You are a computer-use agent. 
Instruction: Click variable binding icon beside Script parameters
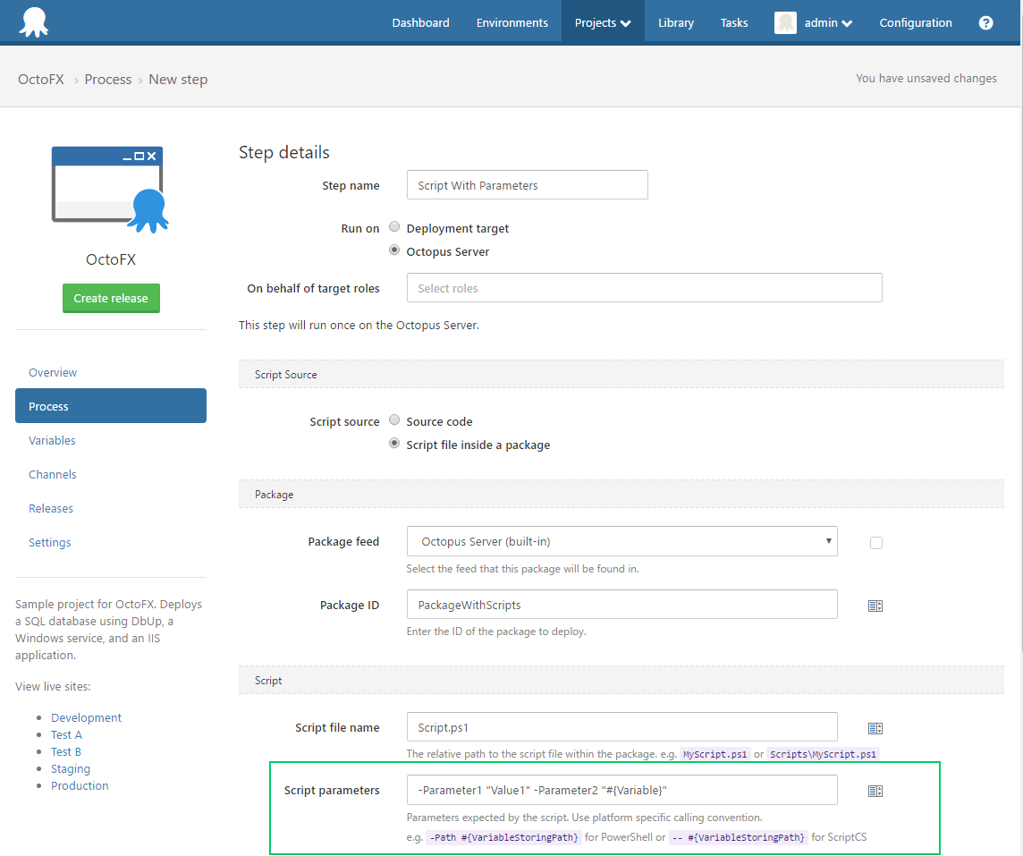click(x=875, y=791)
